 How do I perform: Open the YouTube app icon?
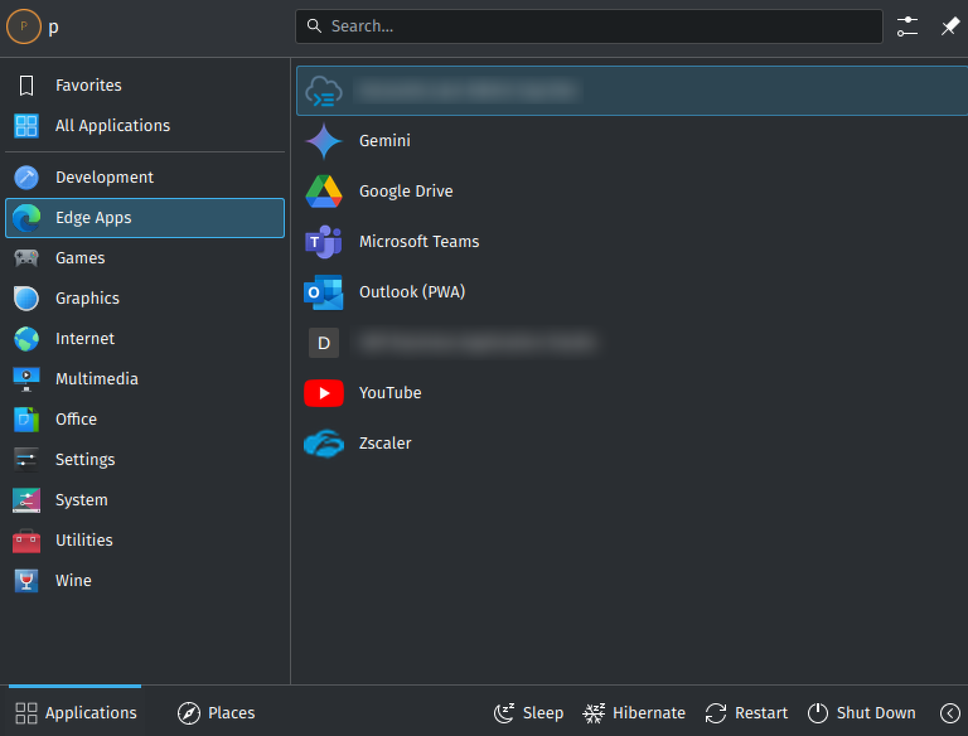[323, 393]
